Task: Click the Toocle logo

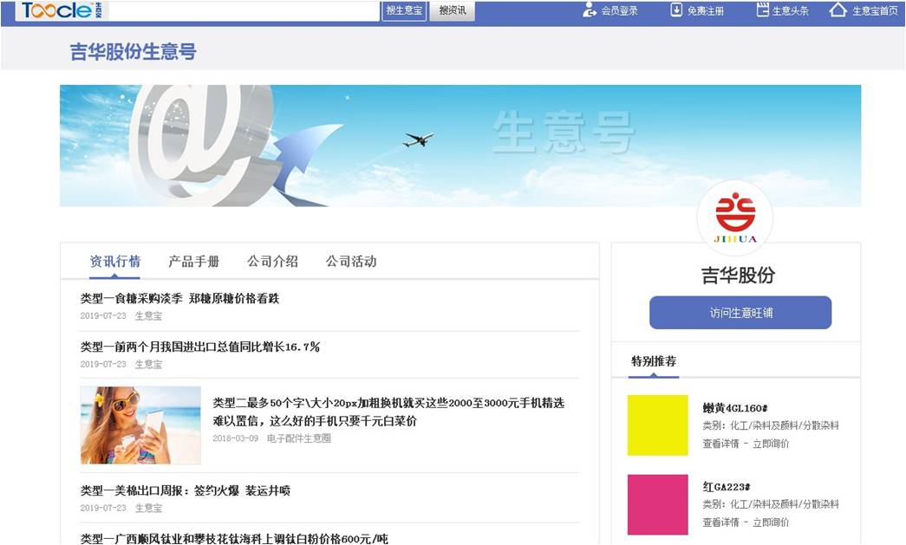Action: 62,10
